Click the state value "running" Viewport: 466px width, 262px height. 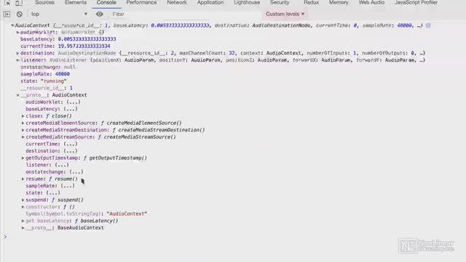click(54, 81)
